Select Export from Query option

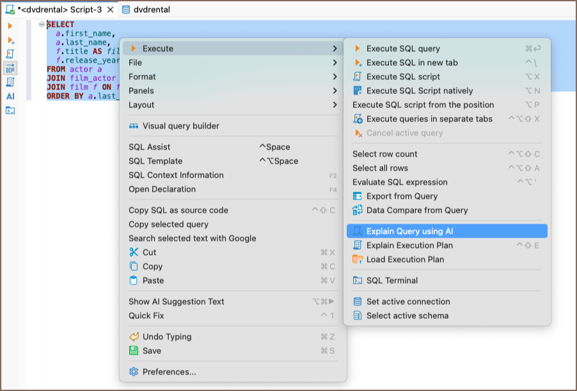402,196
